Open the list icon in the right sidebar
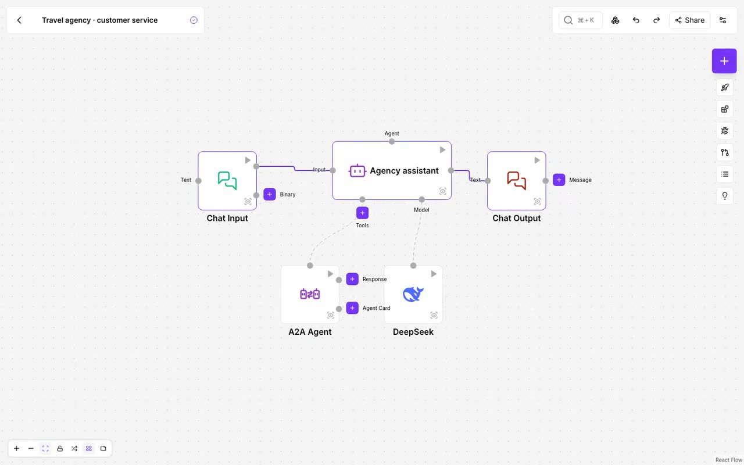Viewport: 744px width, 465px height. tap(724, 174)
